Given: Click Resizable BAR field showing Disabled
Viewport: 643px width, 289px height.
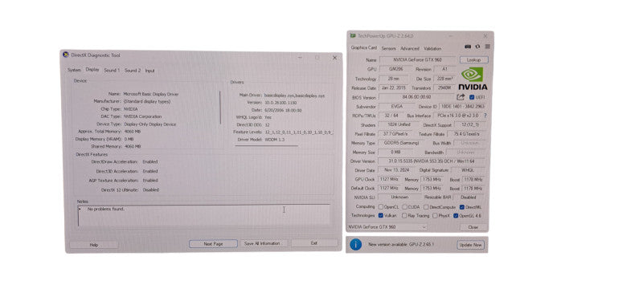Looking at the screenshot, I should (x=469, y=197).
